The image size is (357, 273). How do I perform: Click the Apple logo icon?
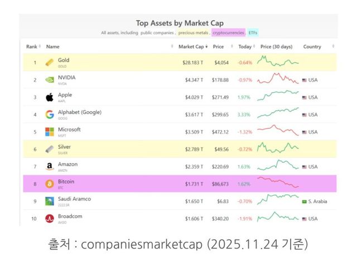click(x=49, y=97)
